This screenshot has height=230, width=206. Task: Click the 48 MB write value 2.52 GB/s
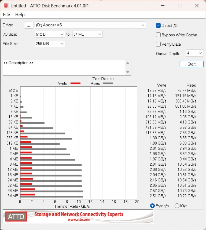[x=158, y=191]
